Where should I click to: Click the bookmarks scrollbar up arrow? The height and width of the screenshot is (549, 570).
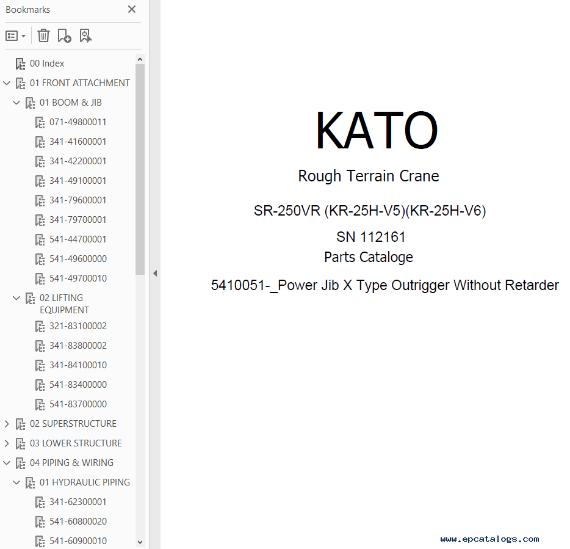(140, 59)
